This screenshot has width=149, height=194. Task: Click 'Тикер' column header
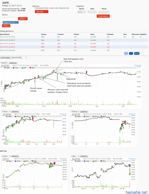(x=44, y=34)
